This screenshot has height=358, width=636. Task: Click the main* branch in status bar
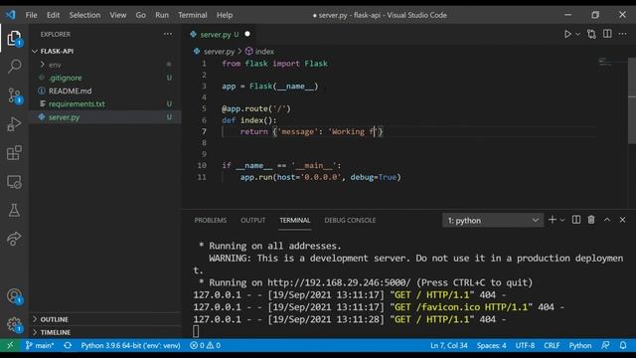click(40, 345)
